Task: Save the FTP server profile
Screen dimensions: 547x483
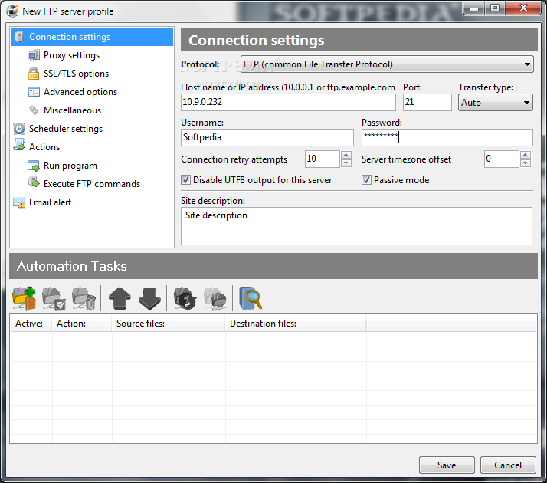Action: pos(447,465)
